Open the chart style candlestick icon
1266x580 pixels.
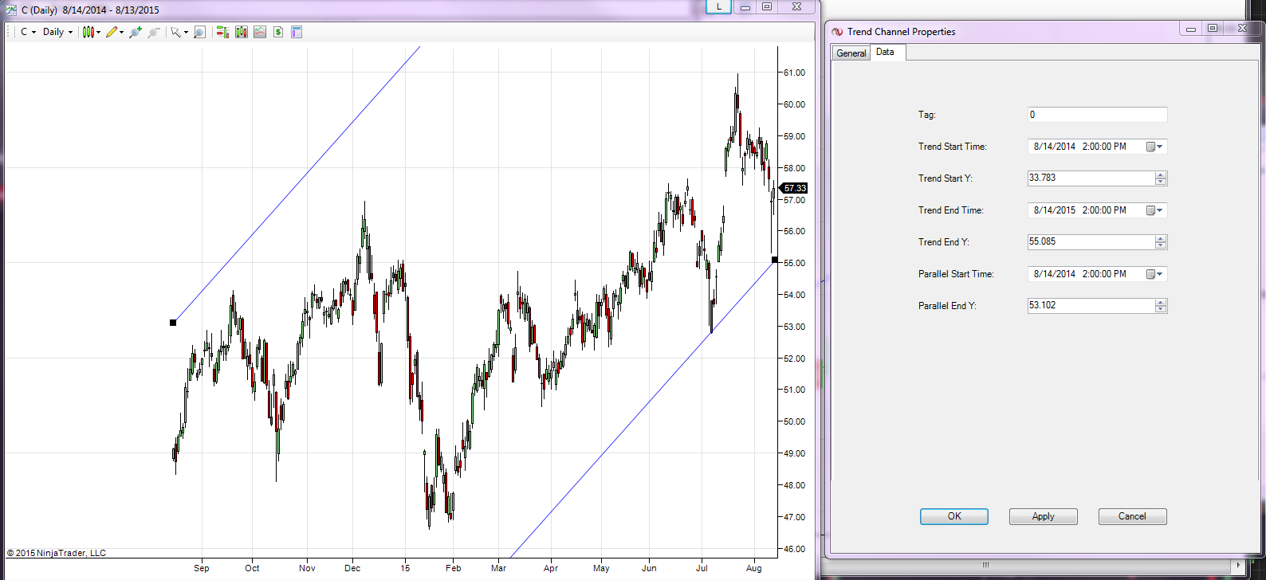[x=88, y=32]
